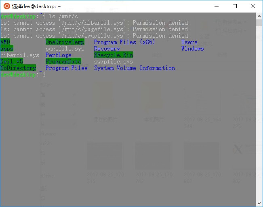Click the PerfLogs directory name
This screenshot has width=263, height=207.
(58, 55)
